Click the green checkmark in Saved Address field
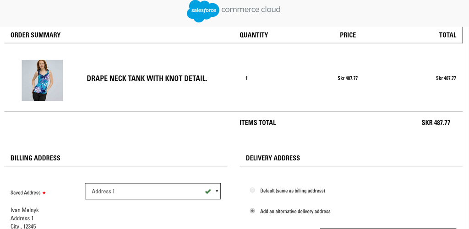 pos(208,191)
